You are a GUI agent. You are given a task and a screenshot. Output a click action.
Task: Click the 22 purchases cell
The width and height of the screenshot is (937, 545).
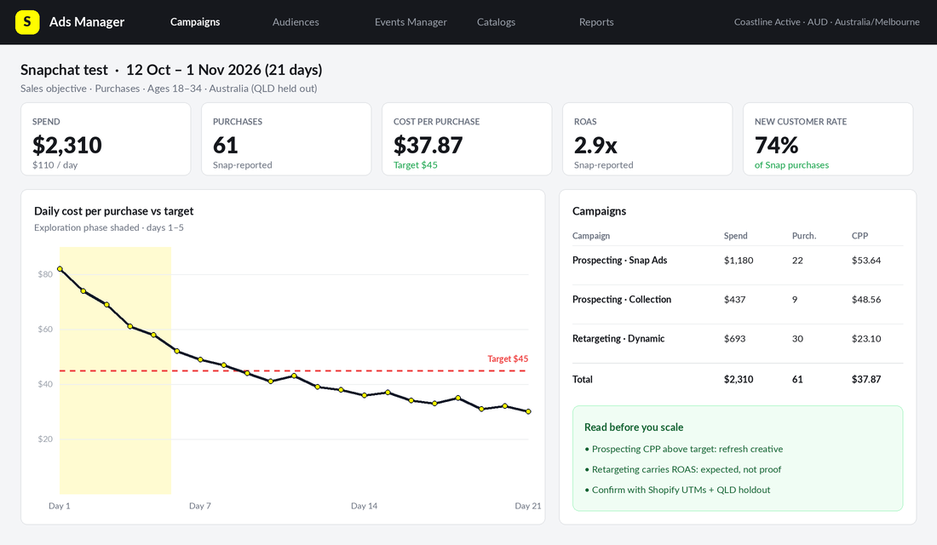(x=798, y=261)
